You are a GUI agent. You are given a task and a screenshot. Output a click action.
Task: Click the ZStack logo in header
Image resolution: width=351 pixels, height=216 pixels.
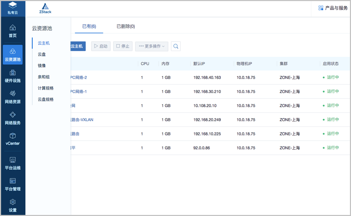click(45, 8)
